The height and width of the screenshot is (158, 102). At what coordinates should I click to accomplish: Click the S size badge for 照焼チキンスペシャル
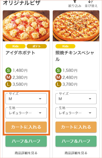pyautogui.click(x=58, y=70)
